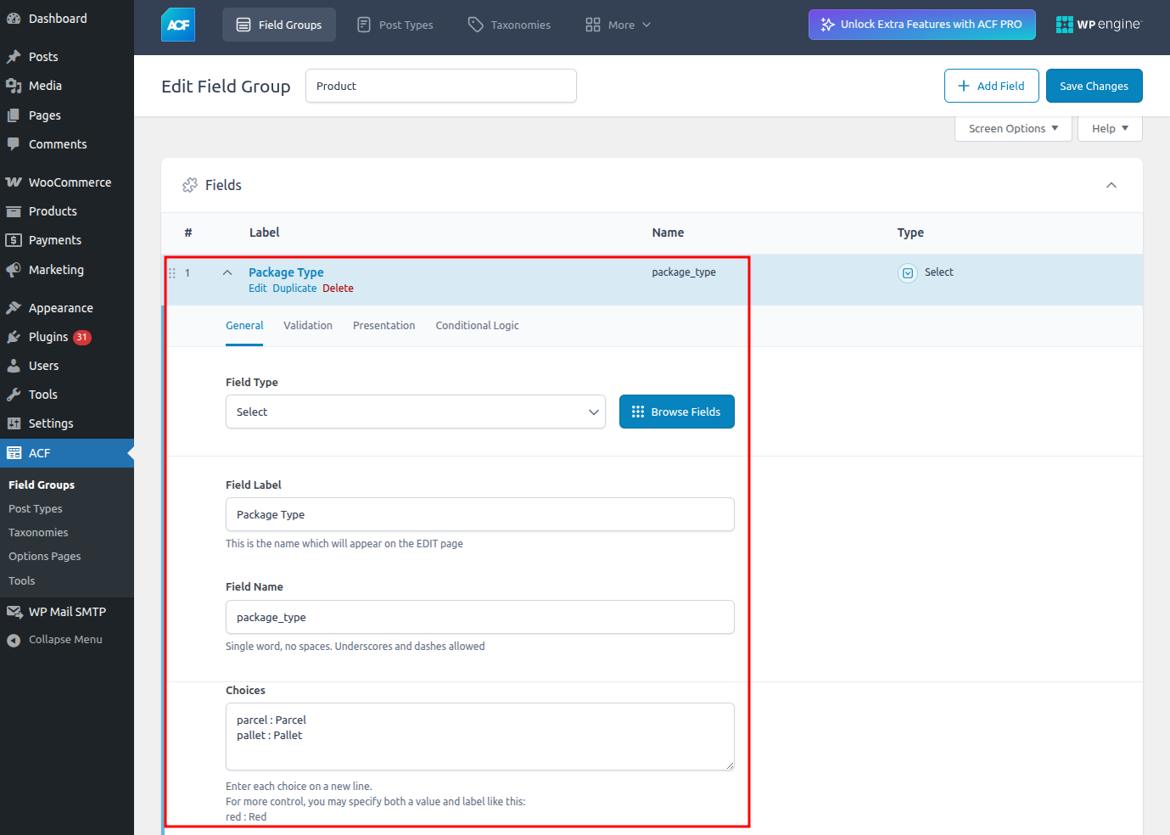Collapse the Fields panel with the chevron

(1111, 185)
